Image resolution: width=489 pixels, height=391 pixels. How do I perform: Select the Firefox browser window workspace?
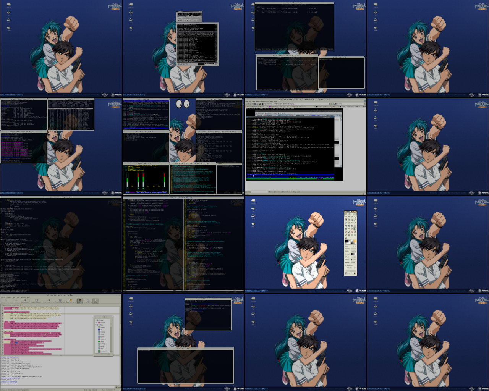[306, 147]
